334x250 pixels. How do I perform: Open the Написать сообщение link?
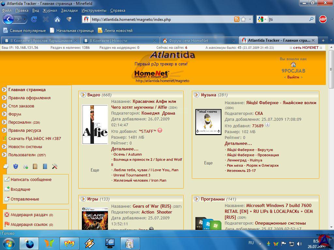(31, 179)
